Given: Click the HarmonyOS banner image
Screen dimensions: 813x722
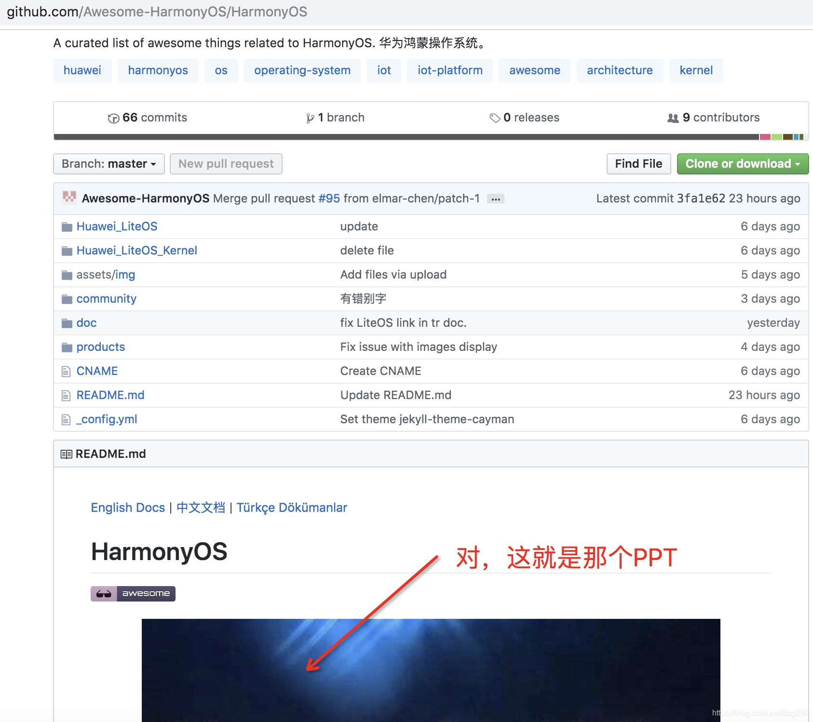Looking at the screenshot, I should [431, 670].
